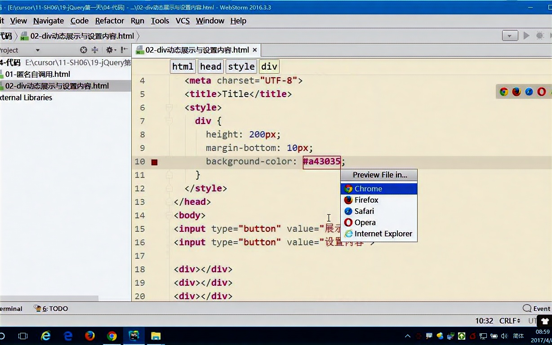
Task: Hide the Project tool window
Action: pyautogui.click(x=125, y=50)
